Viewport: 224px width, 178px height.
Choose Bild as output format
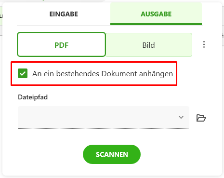tap(149, 45)
